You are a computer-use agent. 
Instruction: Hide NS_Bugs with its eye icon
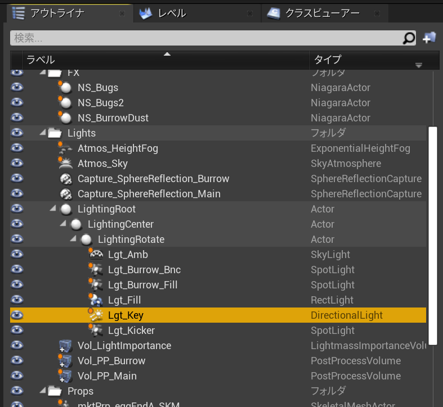tap(17, 87)
